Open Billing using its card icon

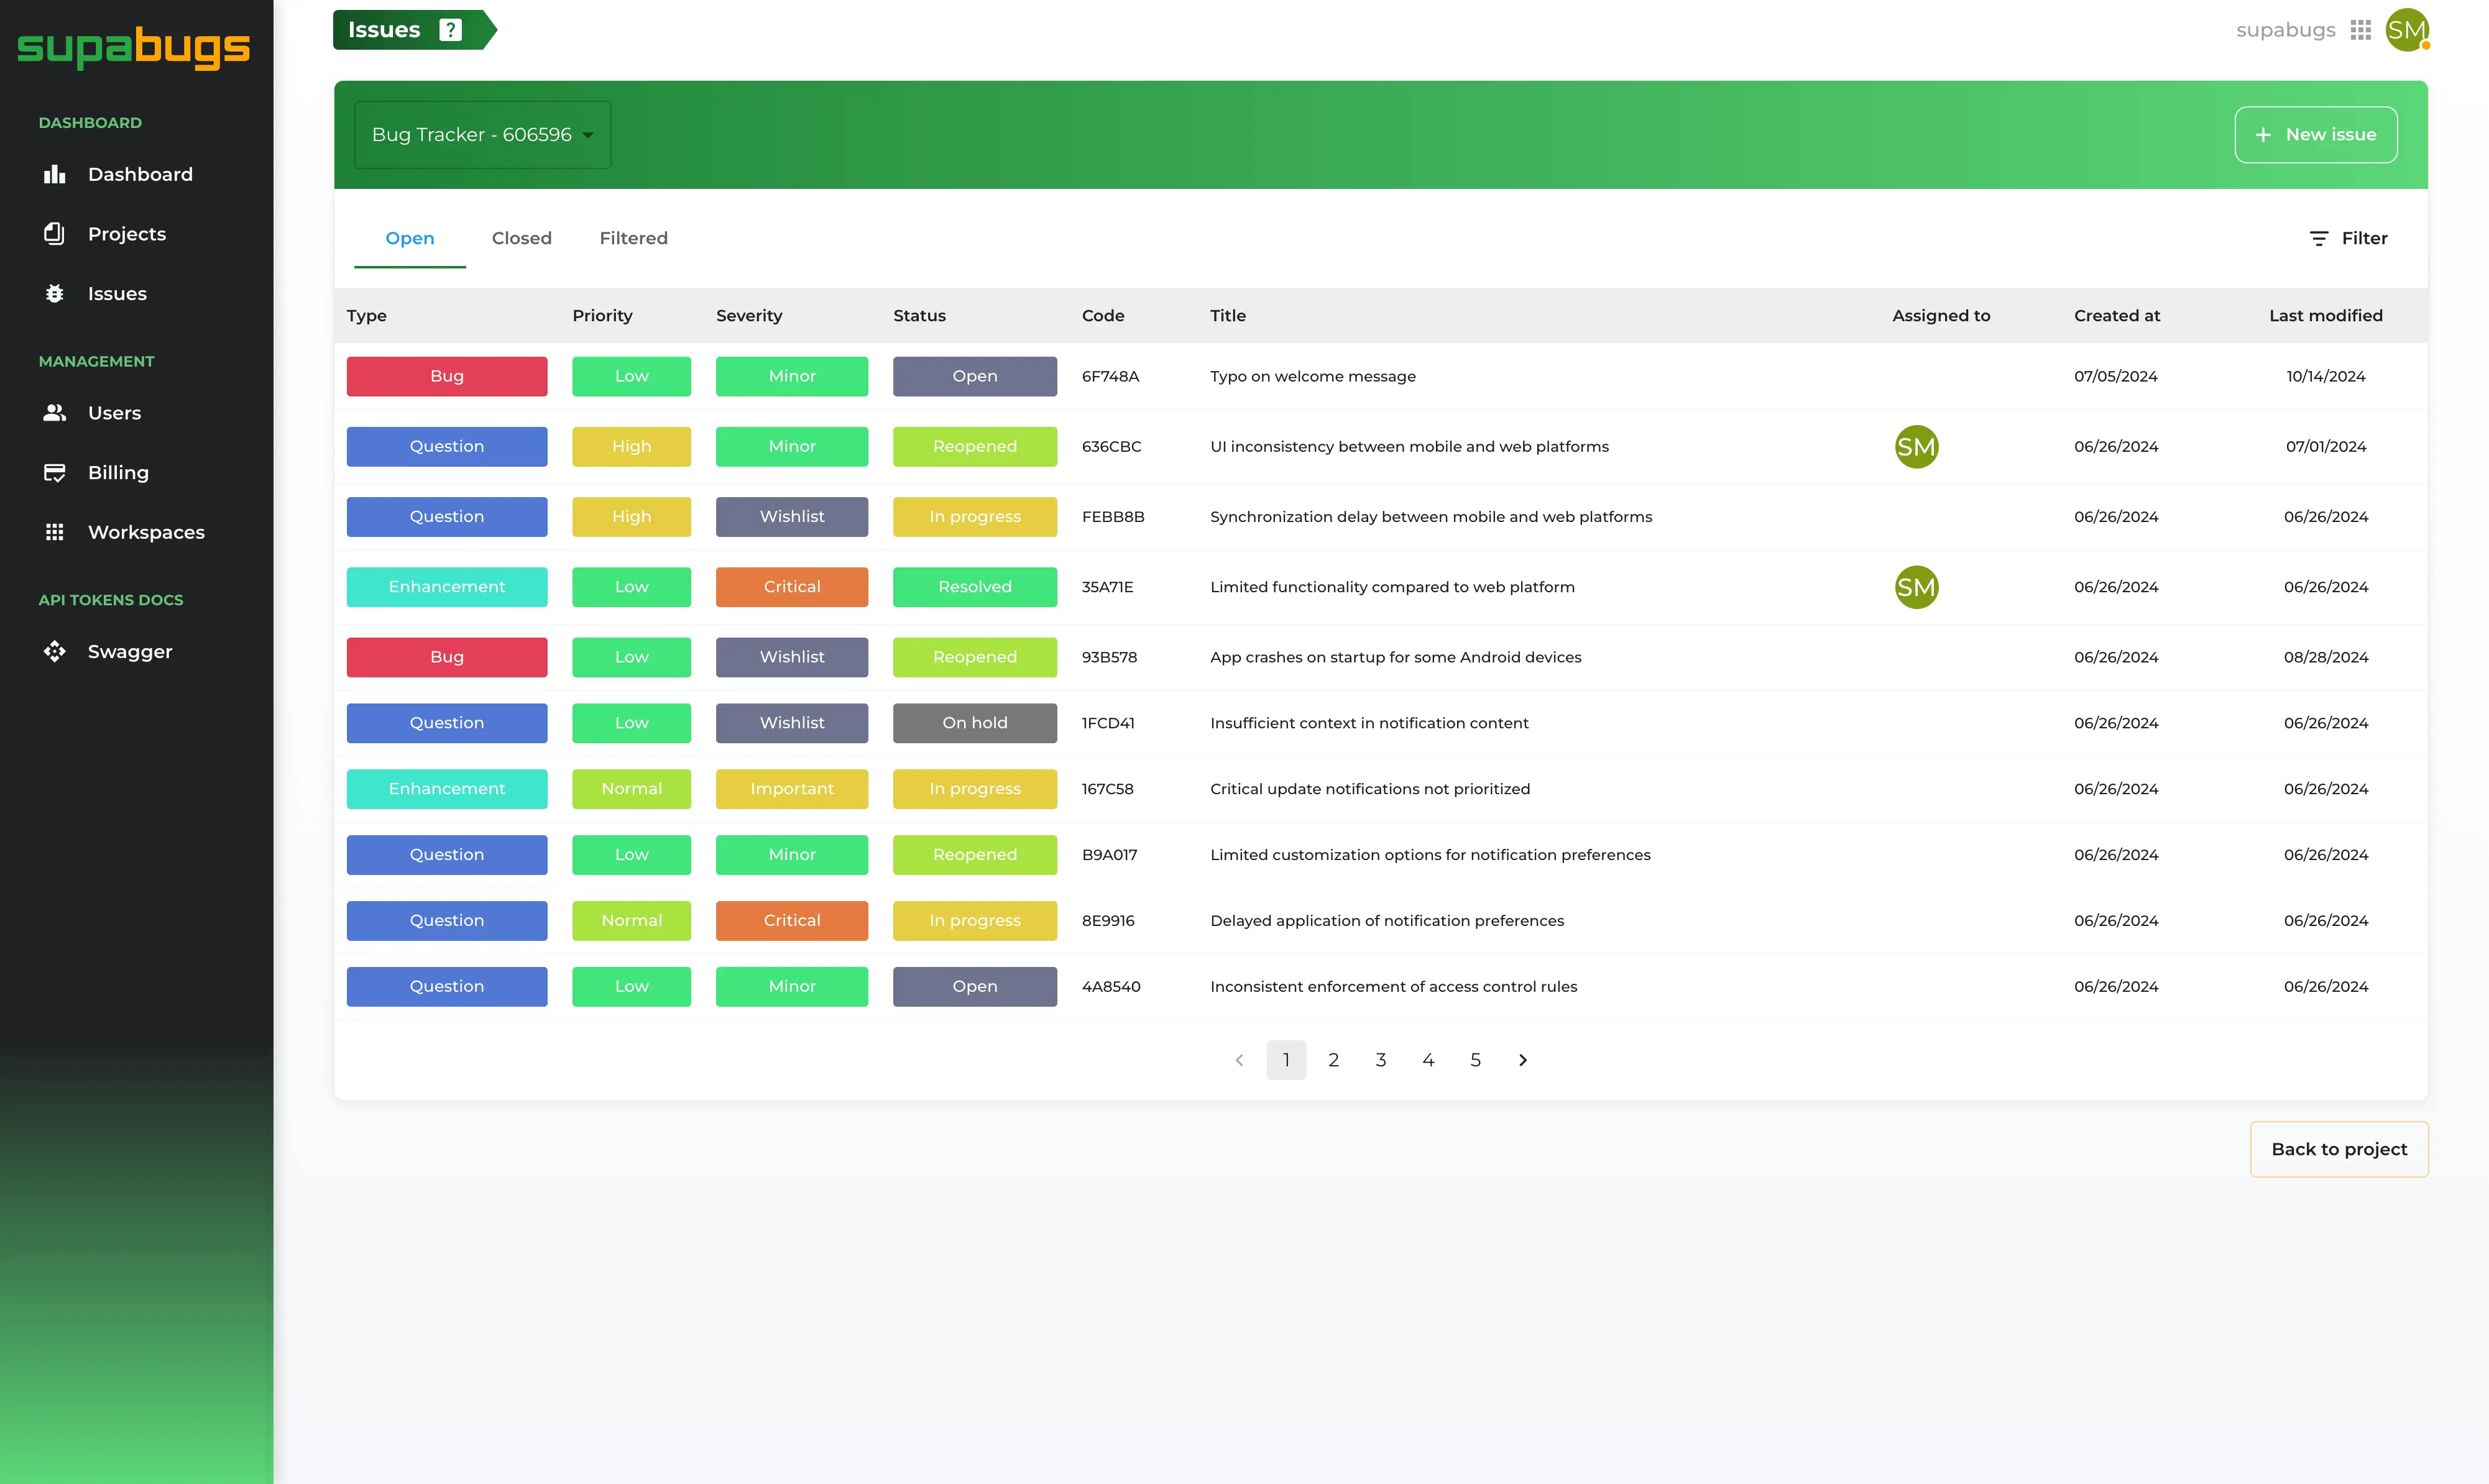point(54,473)
